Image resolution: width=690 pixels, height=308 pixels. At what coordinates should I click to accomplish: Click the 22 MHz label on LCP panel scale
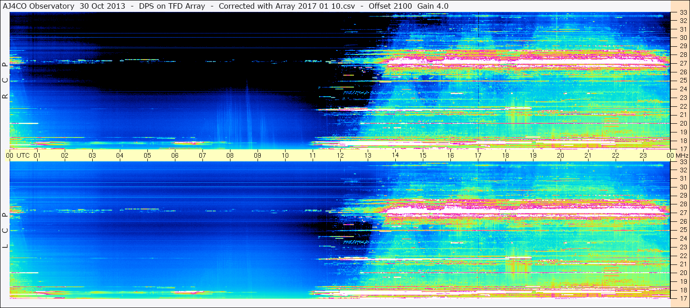pyautogui.click(x=683, y=255)
